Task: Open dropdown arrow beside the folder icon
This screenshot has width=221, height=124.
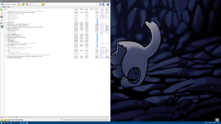Action: 25,4
